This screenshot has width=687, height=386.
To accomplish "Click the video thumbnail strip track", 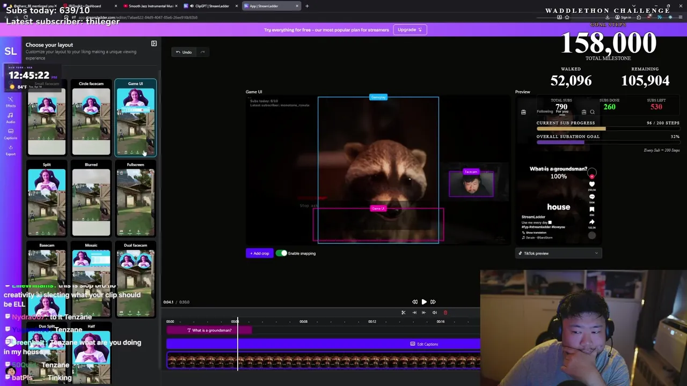I will point(324,361).
